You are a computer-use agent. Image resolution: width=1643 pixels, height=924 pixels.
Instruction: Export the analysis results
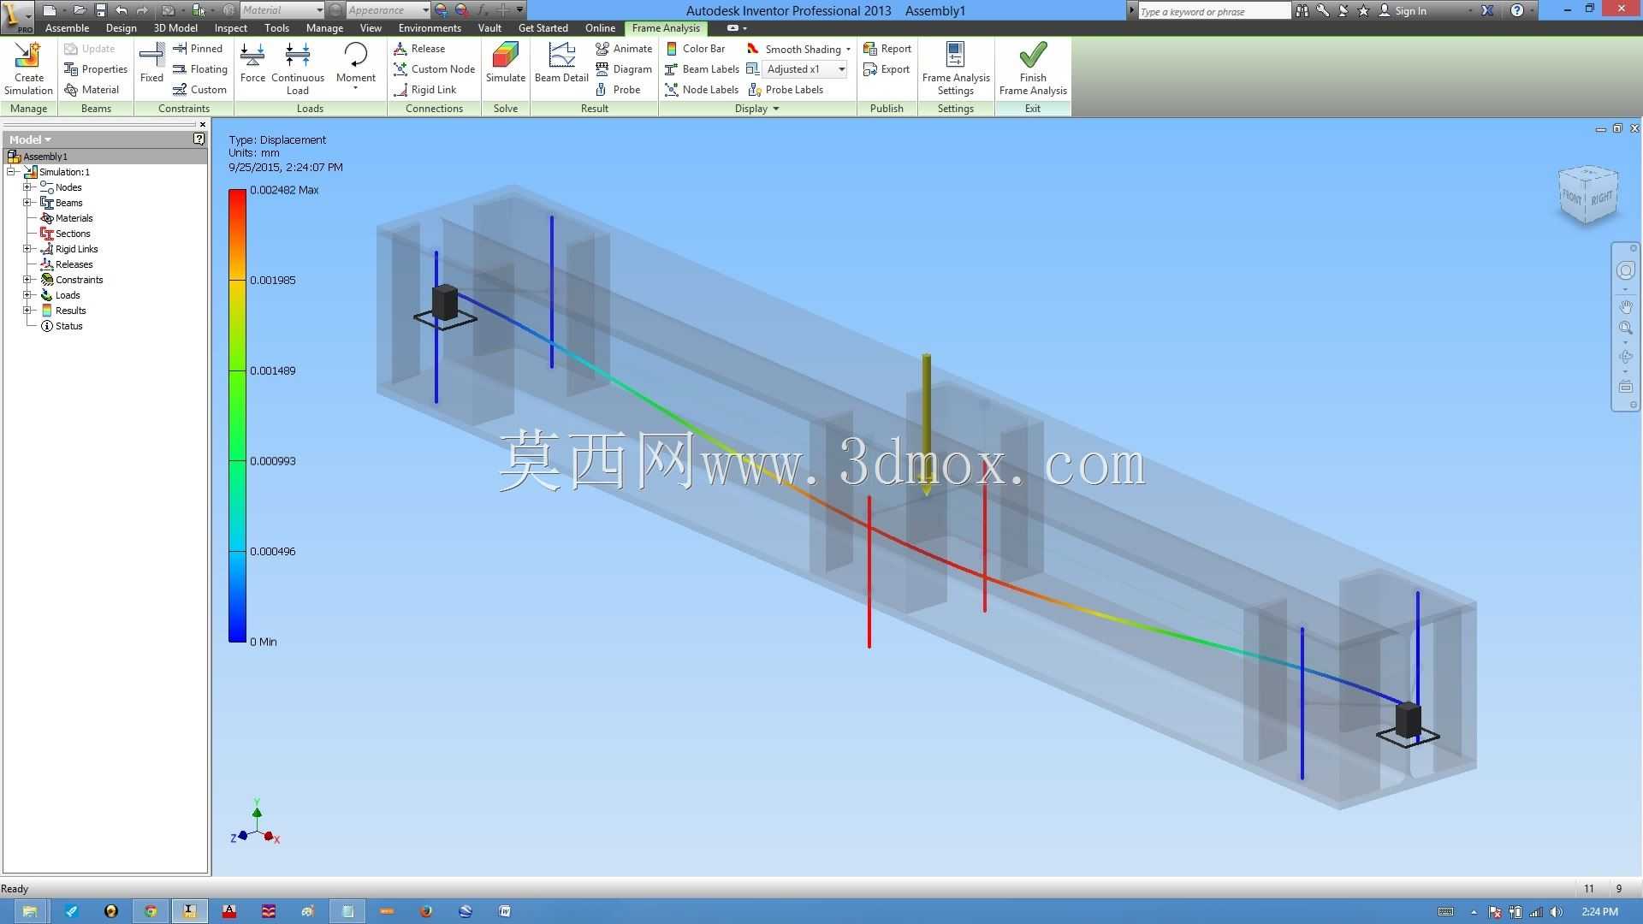(x=887, y=69)
